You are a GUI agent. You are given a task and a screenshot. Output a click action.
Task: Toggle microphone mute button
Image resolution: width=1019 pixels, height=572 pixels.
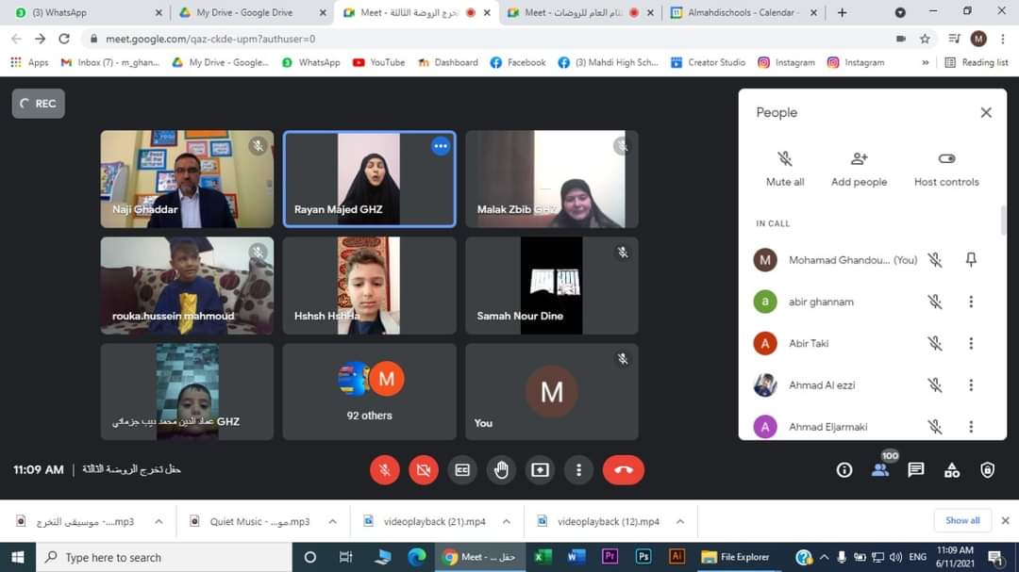coord(385,469)
